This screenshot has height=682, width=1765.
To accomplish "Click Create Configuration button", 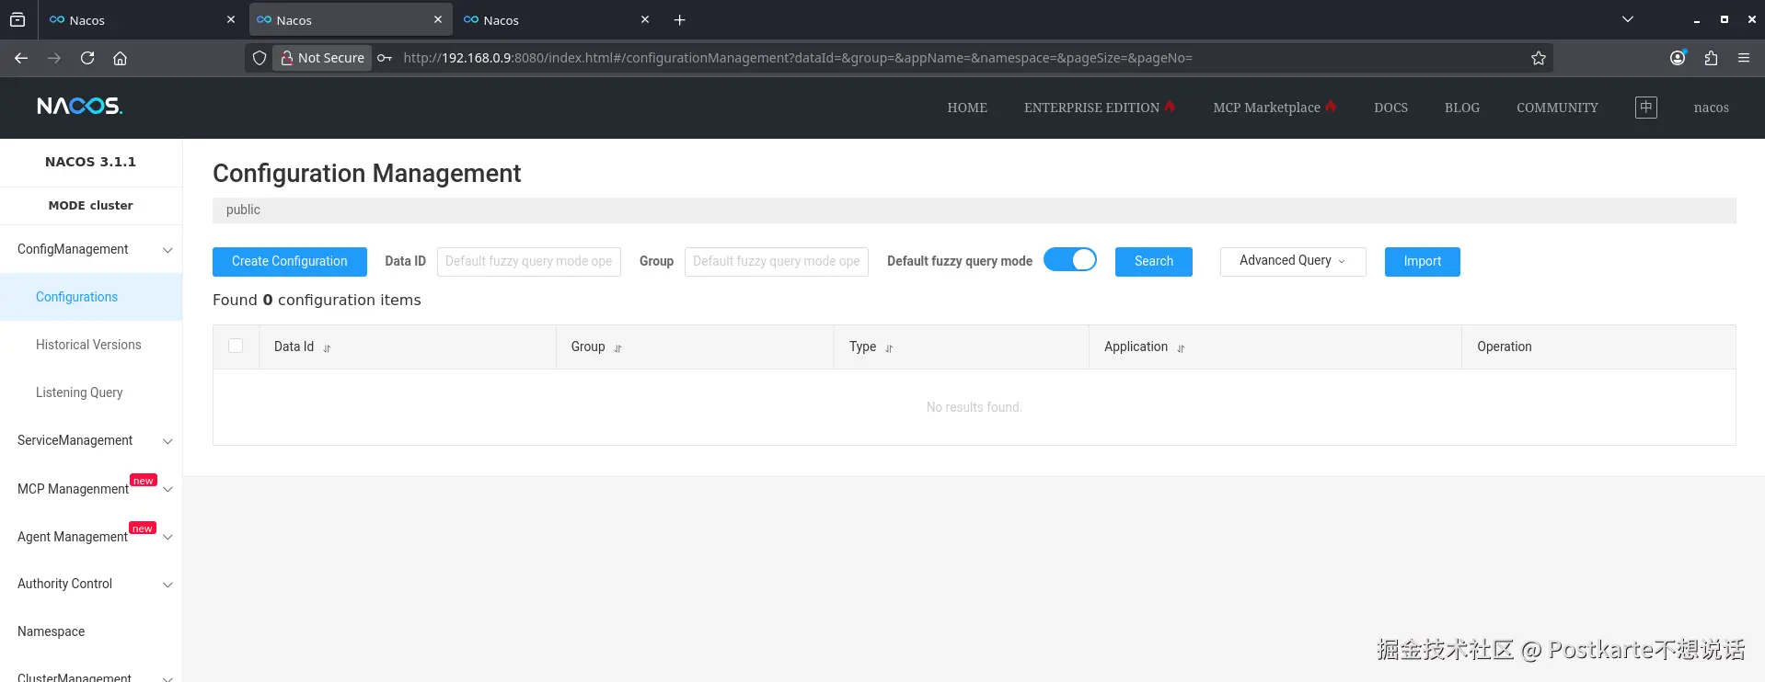I will (x=290, y=261).
